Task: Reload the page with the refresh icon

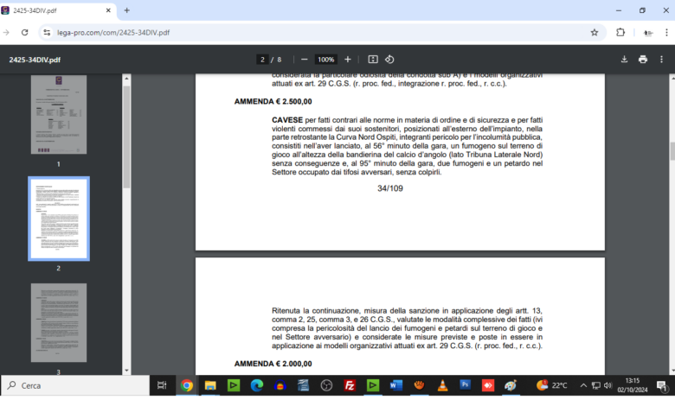Action: tap(24, 33)
